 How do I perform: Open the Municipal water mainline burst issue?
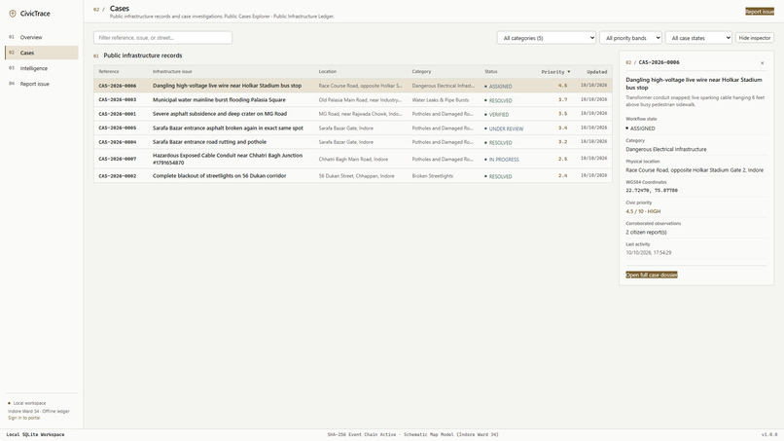pyautogui.click(x=219, y=99)
